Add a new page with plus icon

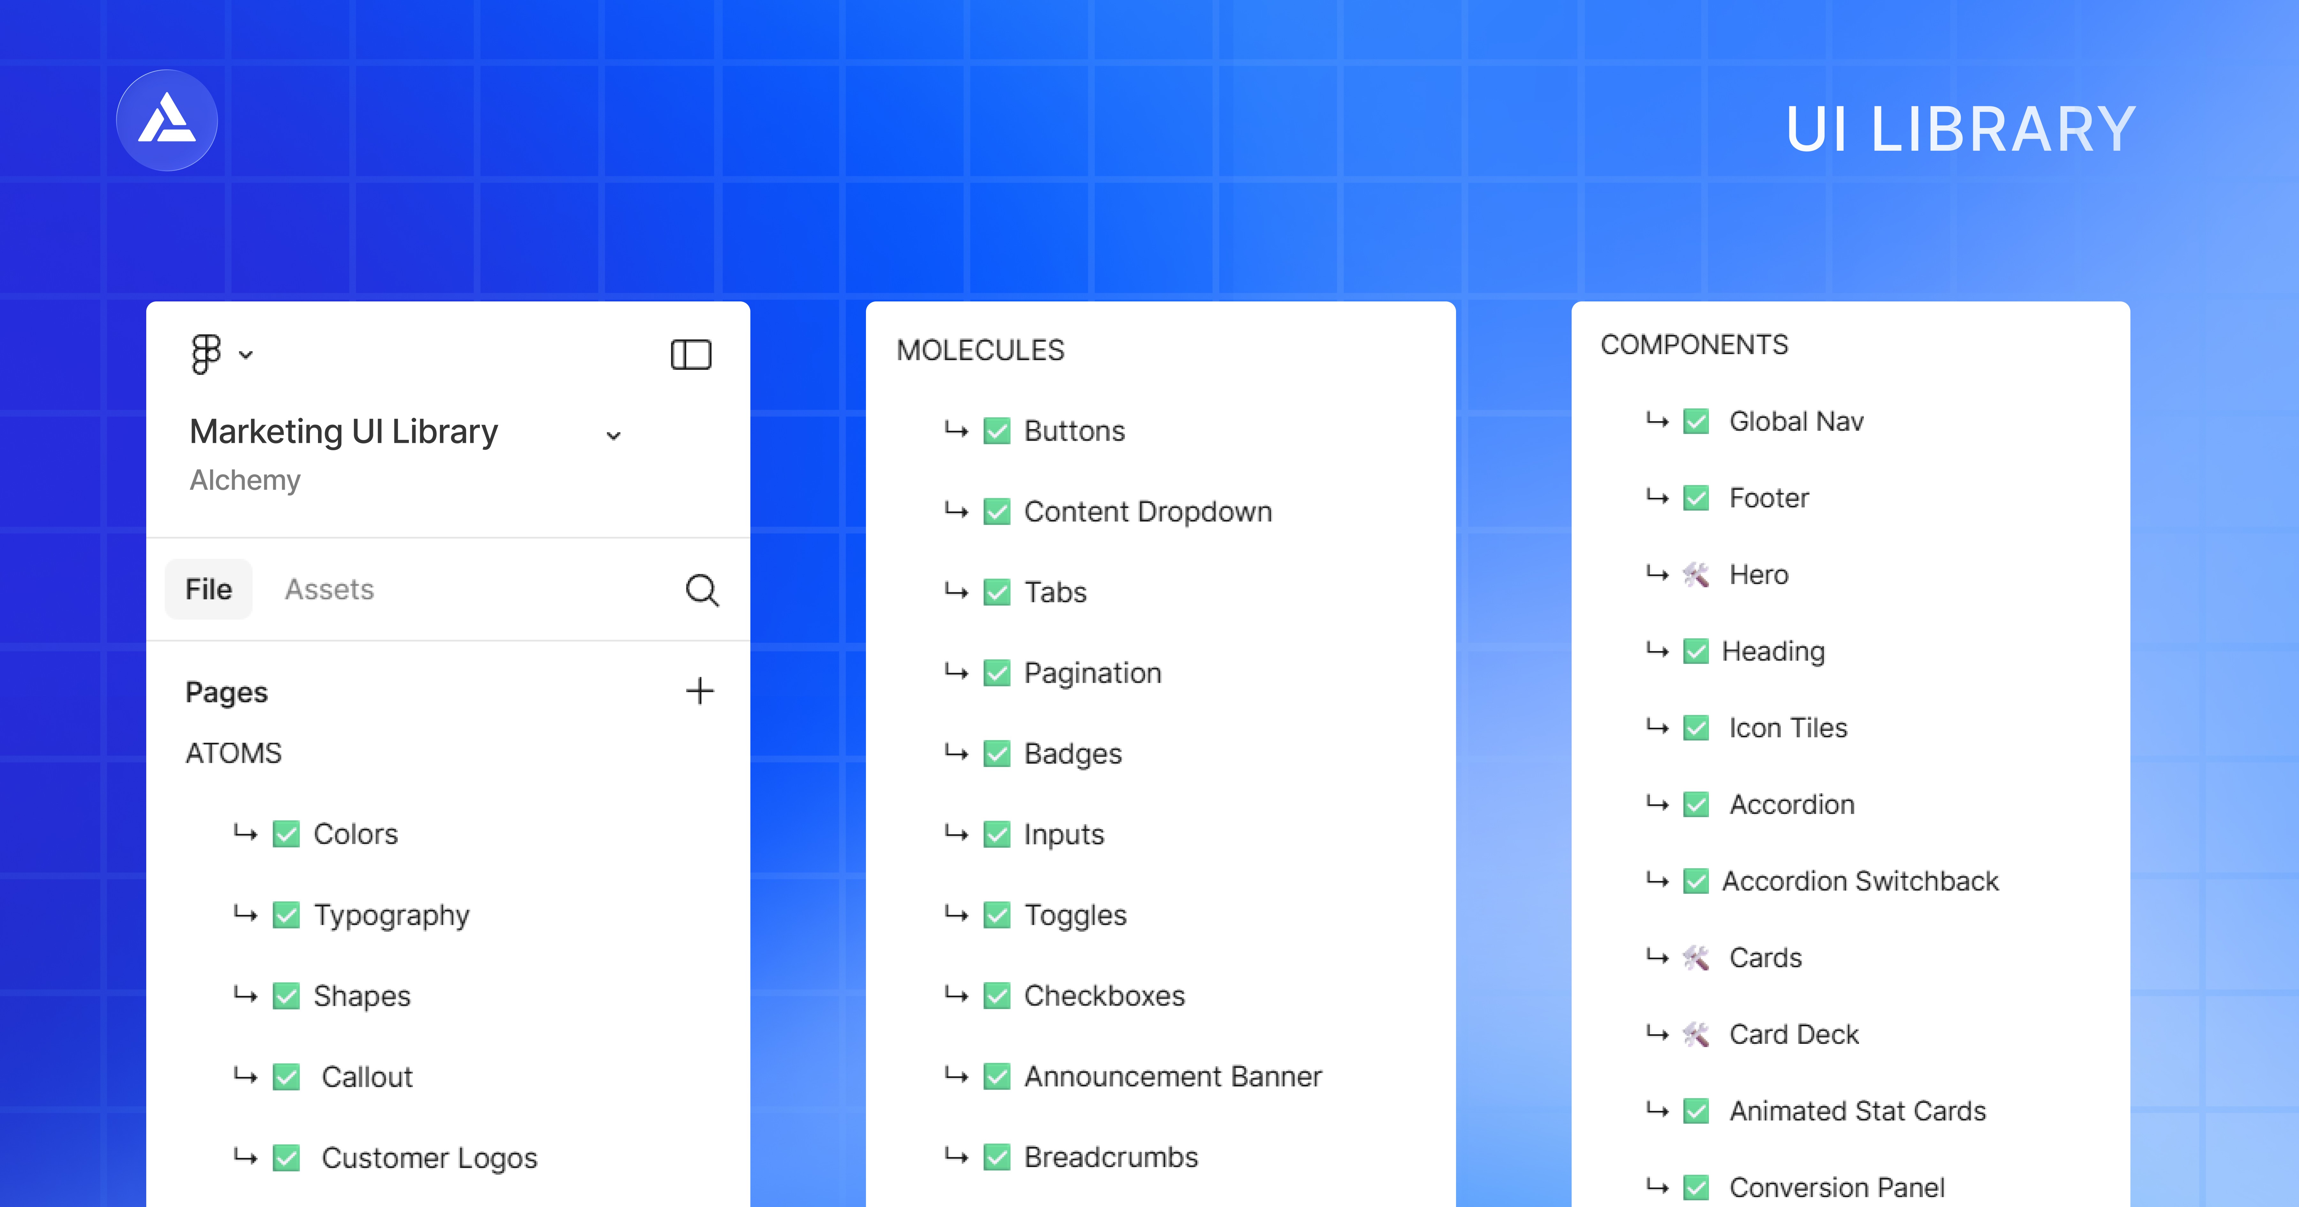700,691
